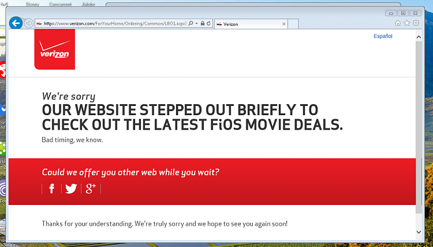Open Verizon Google Plus icon
The width and height of the screenshot is (433, 247).
pyautogui.click(x=91, y=189)
